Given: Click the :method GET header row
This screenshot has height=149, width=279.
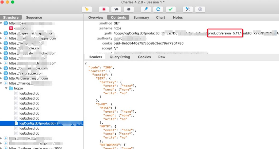Looking at the screenshot, I should coord(181,23).
